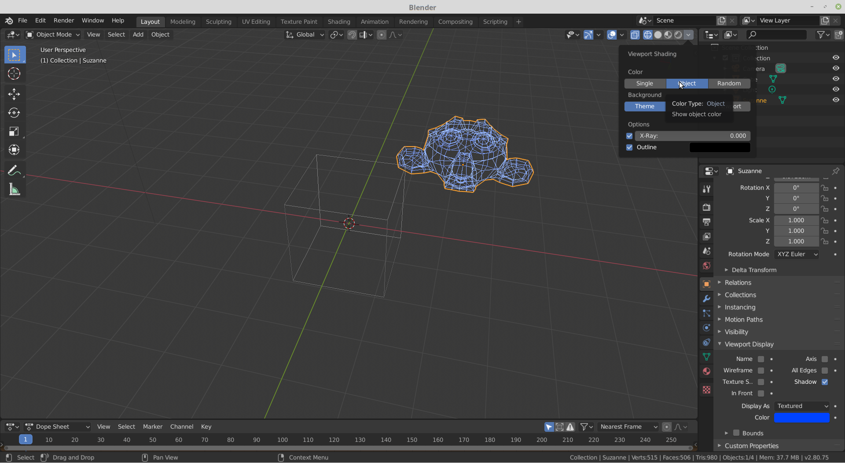
Task: Expand the Relations panel
Action: pos(738,283)
